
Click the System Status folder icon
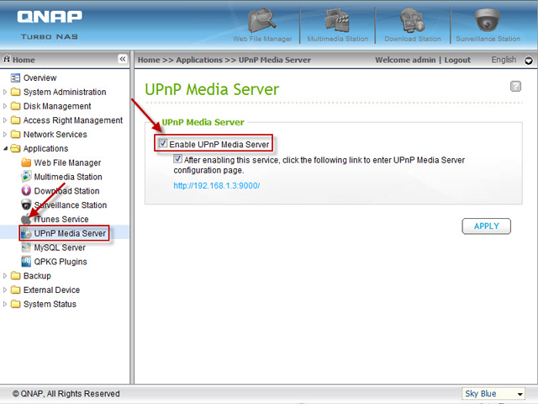(x=15, y=304)
